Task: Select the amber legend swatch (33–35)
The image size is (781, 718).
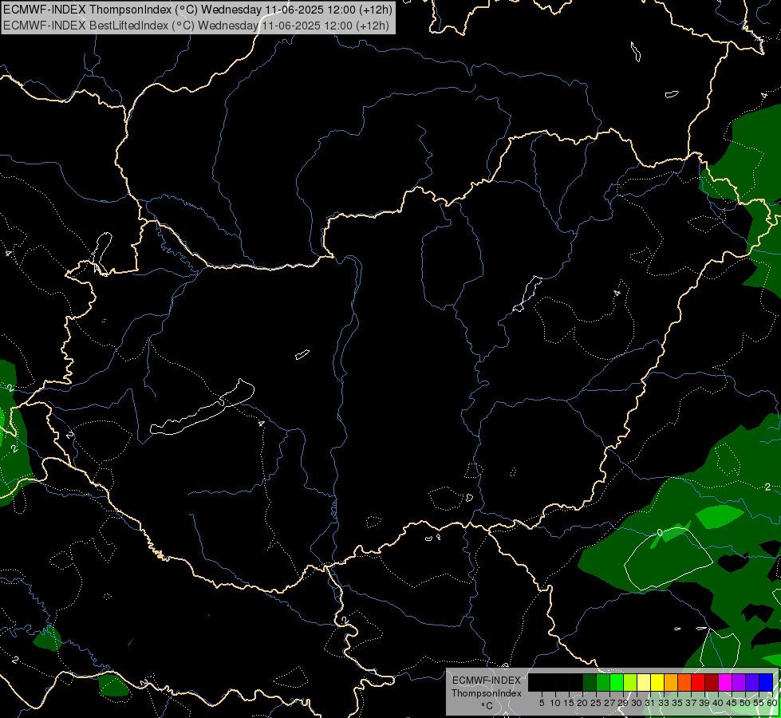Action: click(x=671, y=682)
